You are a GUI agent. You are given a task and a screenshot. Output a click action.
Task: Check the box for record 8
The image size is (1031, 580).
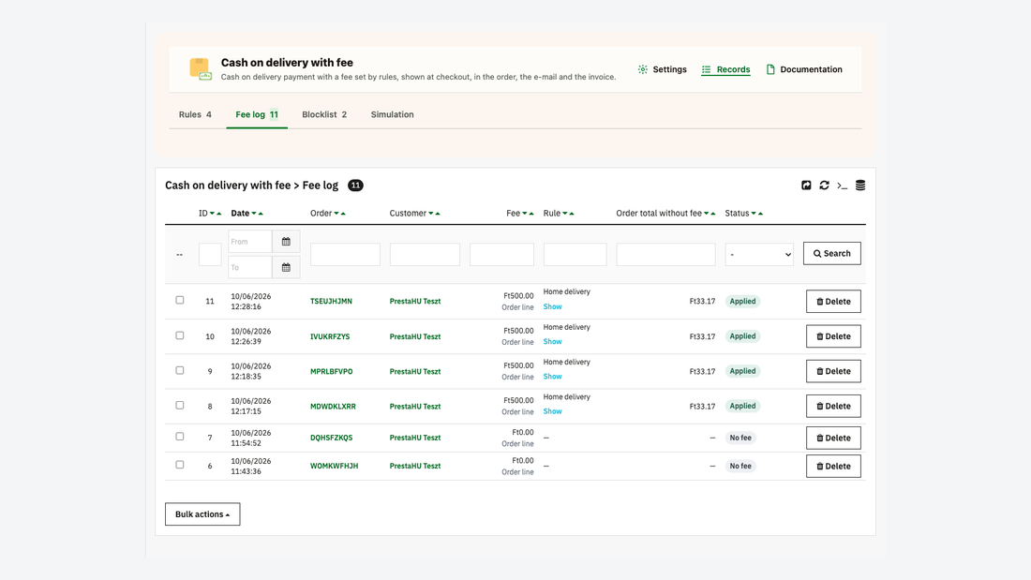coord(180,405)
